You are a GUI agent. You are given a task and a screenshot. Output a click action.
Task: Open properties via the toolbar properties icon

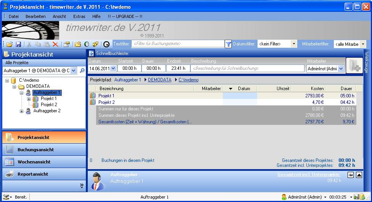tap(67, 44)
